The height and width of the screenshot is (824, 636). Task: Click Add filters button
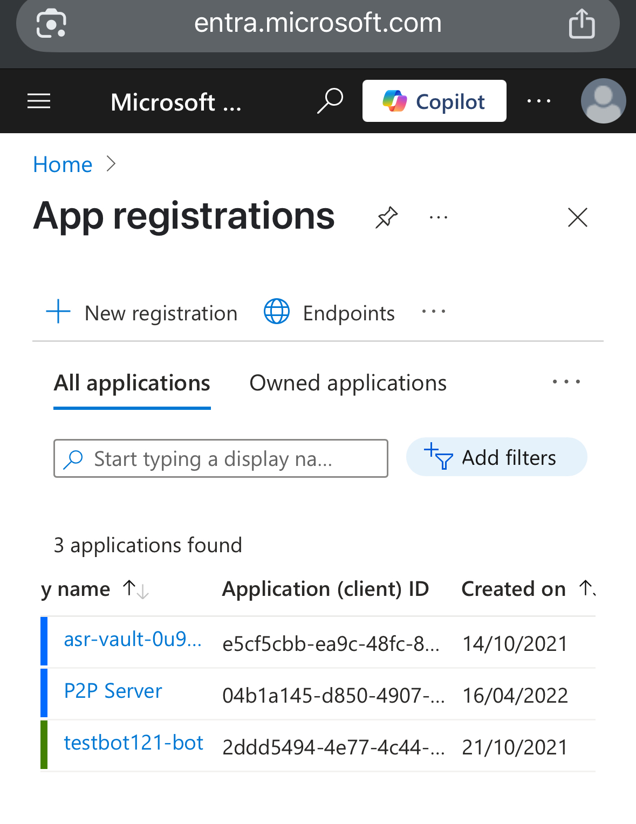pos(496,457)
